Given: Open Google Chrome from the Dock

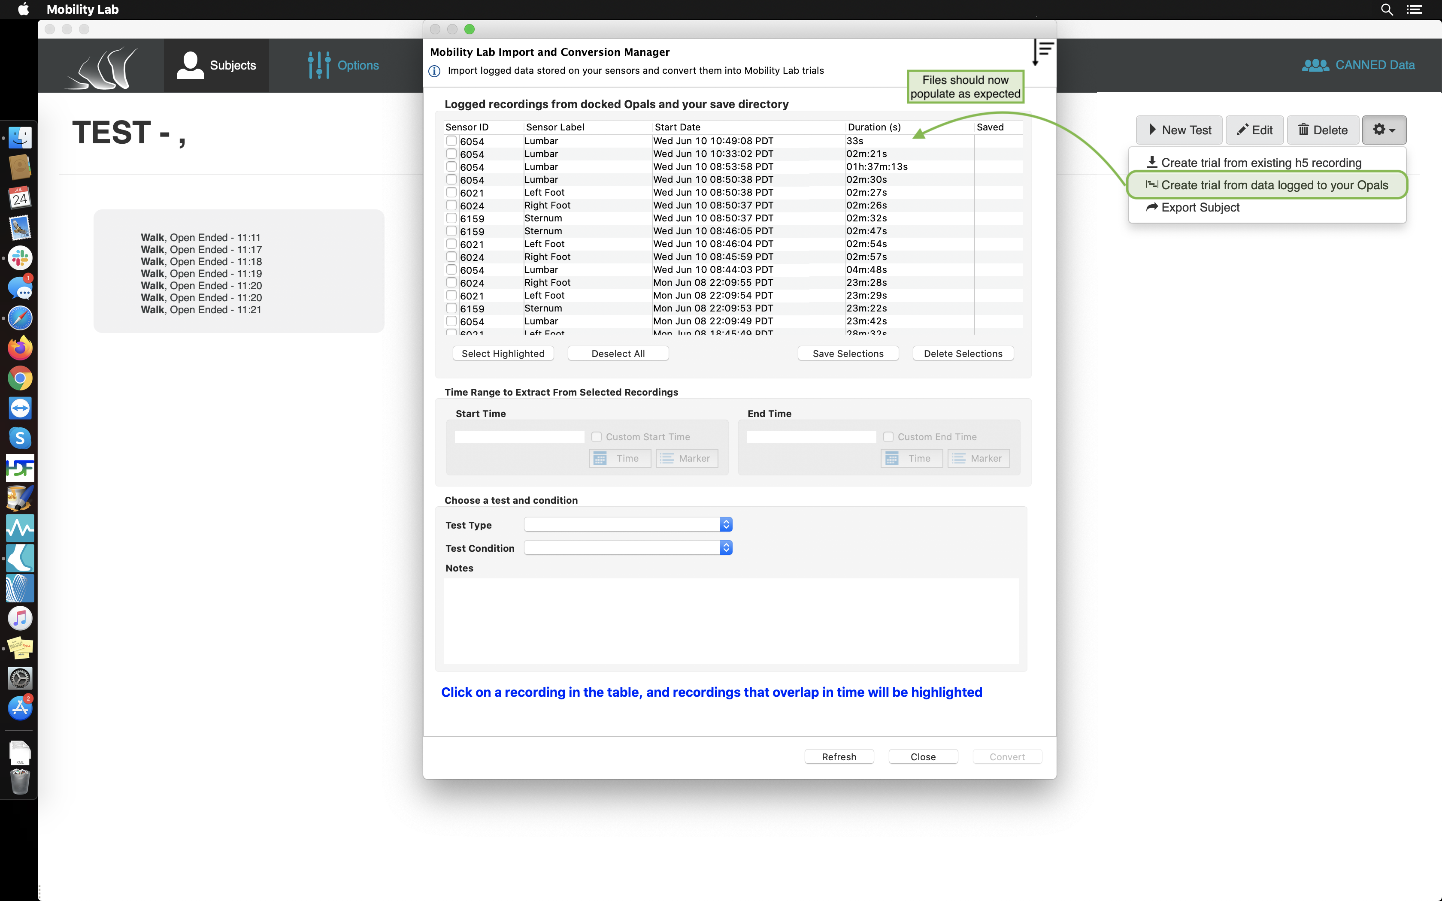Looking at the screenshot, I should [20, 378].
